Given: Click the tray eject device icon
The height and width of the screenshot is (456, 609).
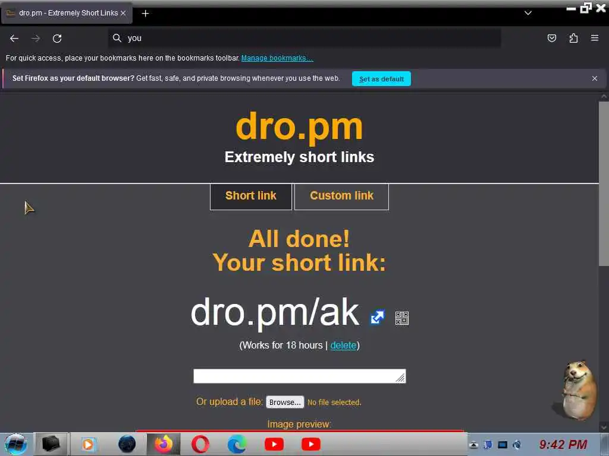Looking at the screenshot, I should pyautogui.click(x=473, y=445).
